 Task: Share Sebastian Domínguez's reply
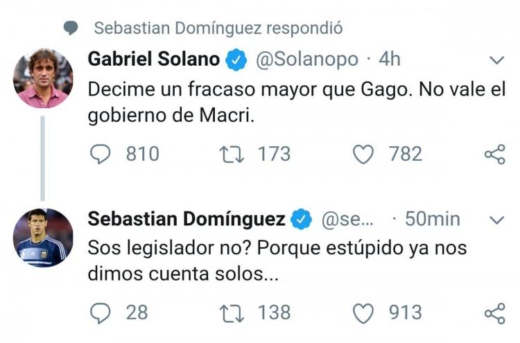click(x=495, y=313)
